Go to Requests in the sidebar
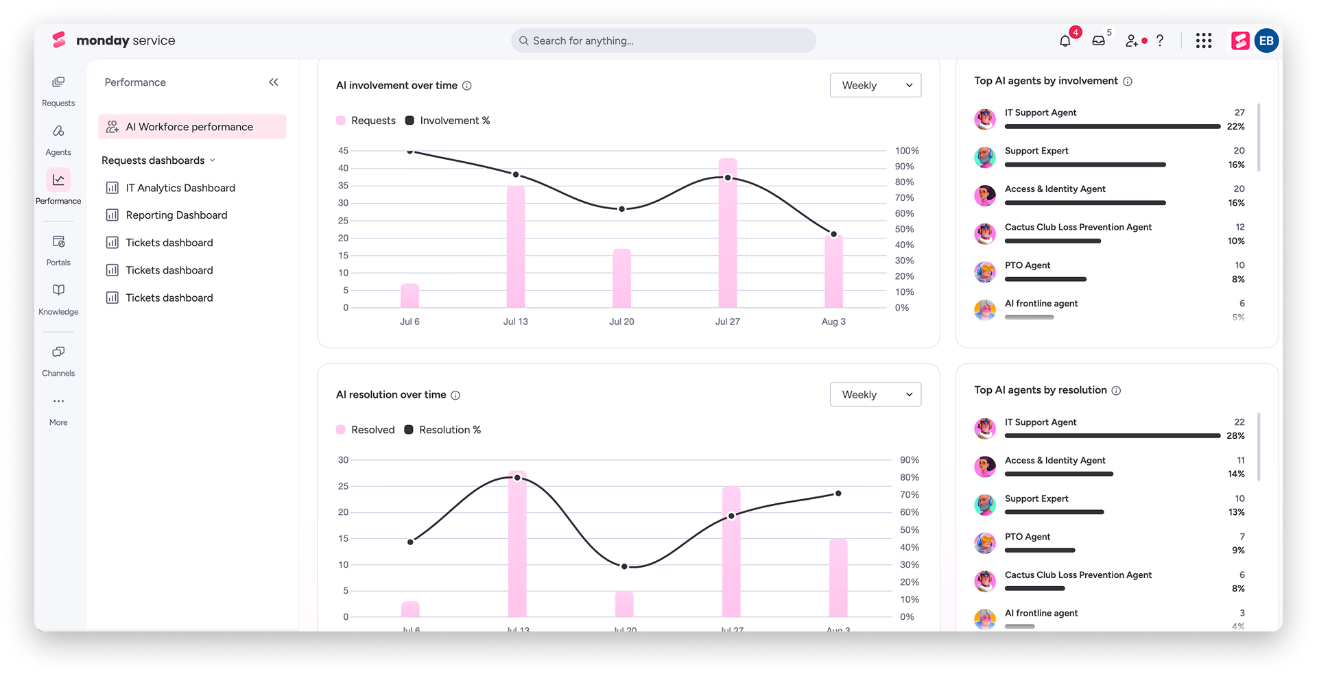Viewport: 1317px width, 676px height. pos(58,91)
